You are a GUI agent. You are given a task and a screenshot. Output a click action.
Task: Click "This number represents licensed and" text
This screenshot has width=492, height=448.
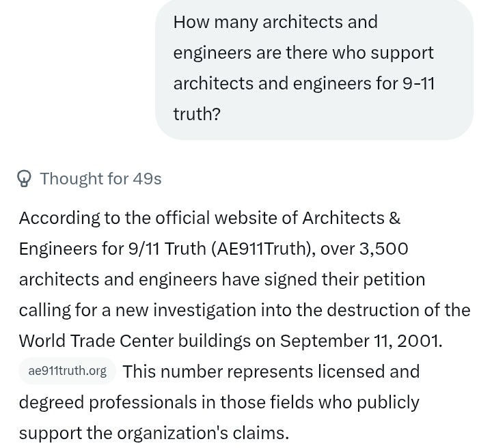[x=271, y=372]
